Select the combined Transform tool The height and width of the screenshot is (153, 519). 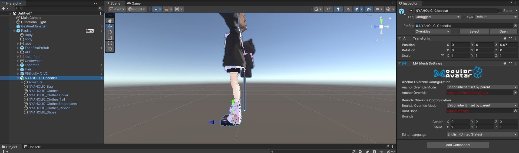[x=110, y=49]
